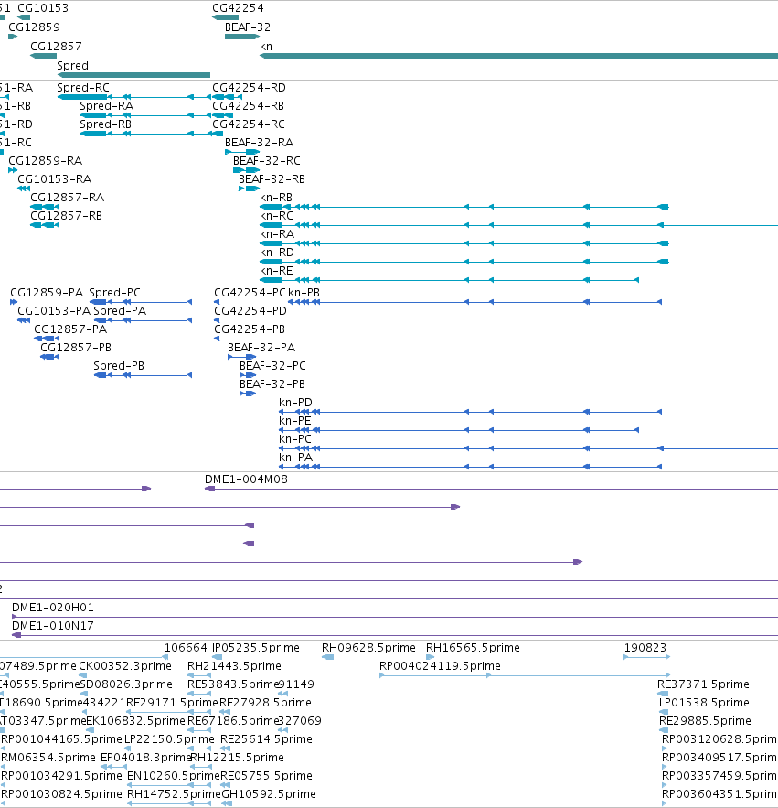Click transcript Spred-RA label
Viewport: 778px width, 808px height.
click(x=107, y=105)
